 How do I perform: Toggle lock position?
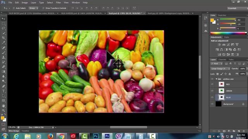[226, 74]
